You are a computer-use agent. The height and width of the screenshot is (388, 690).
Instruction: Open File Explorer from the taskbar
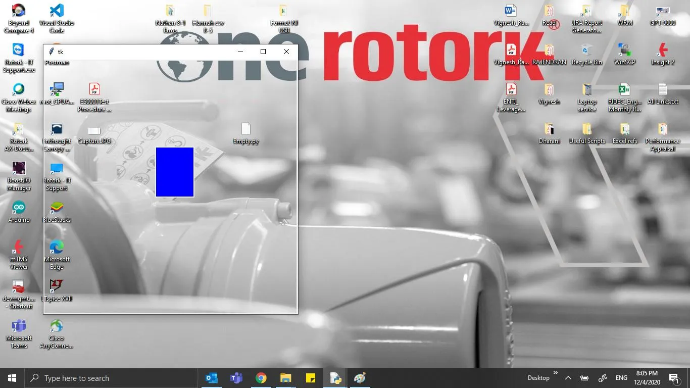285,378
